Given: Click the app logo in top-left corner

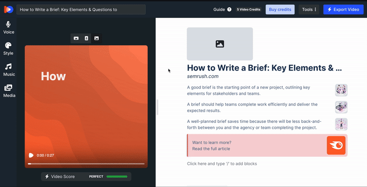Looking at the screenshot, I should (8, 9).
